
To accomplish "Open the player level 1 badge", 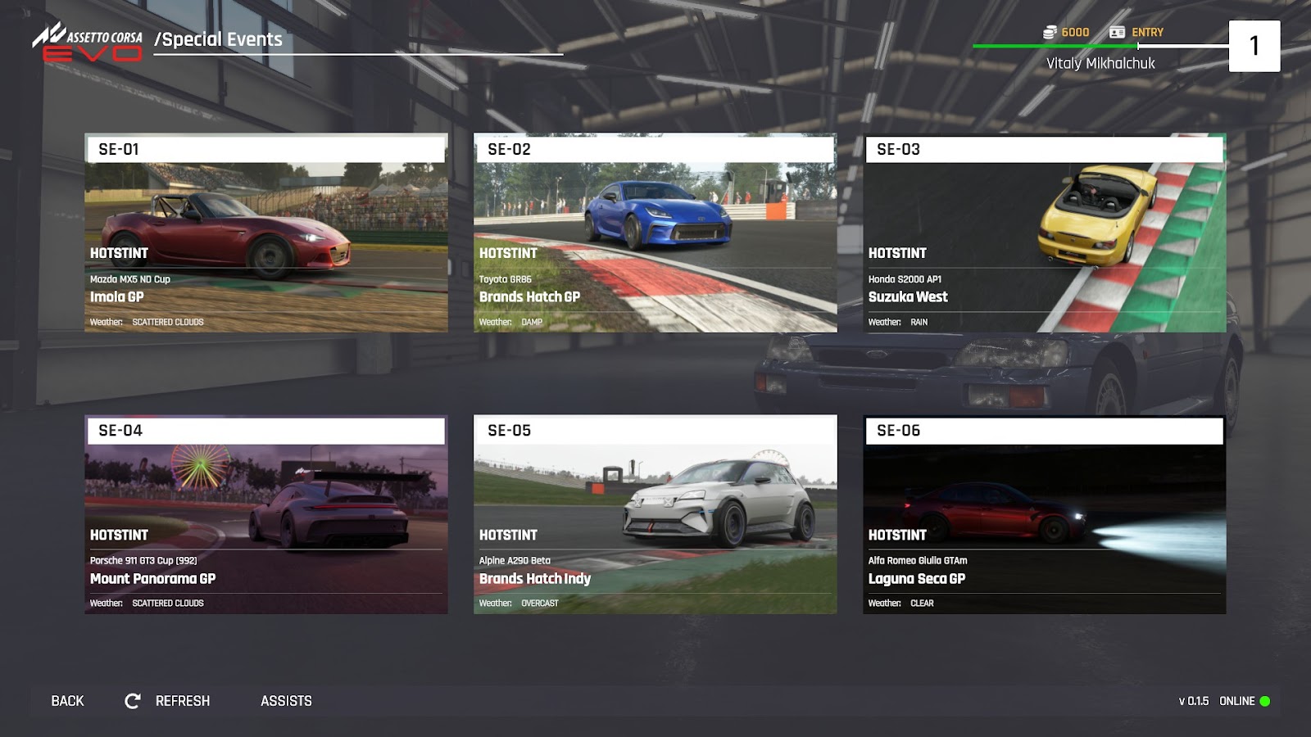I will click(x=1254, y=46).
